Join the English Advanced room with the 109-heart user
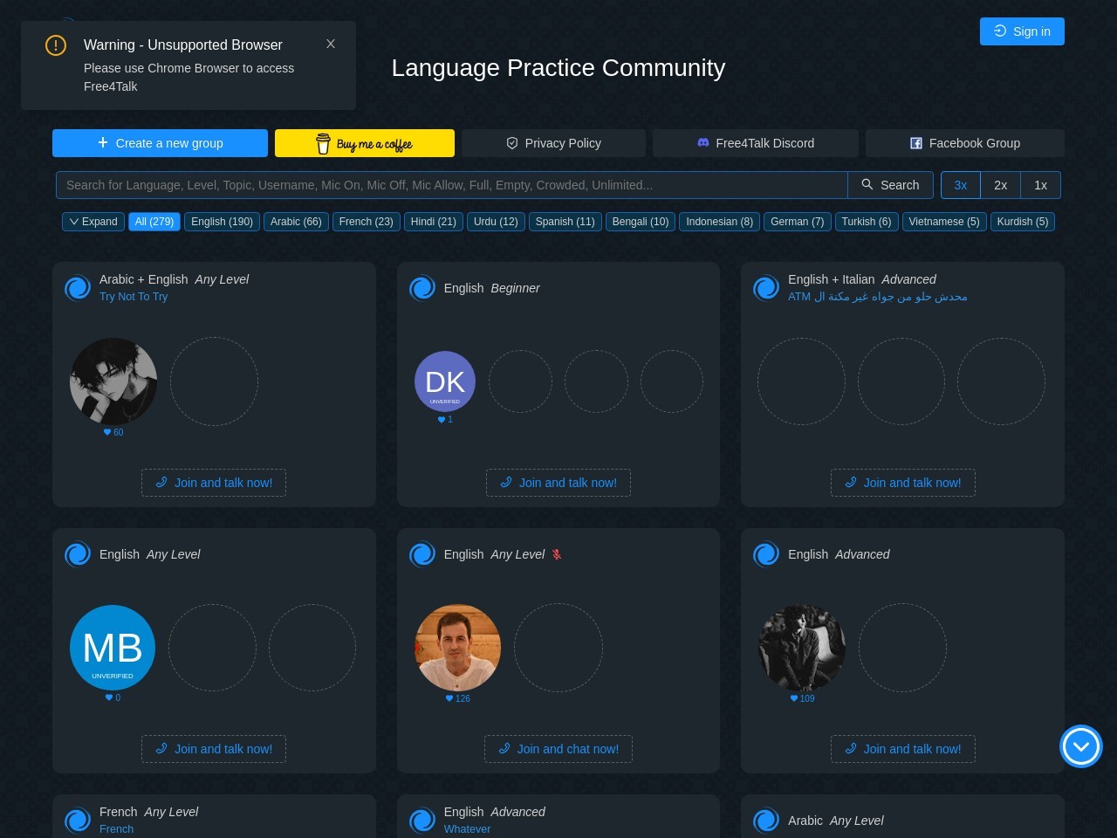The height and width of the screenshot is (838, 1117). pyautogui.click(x=903, y=749)
